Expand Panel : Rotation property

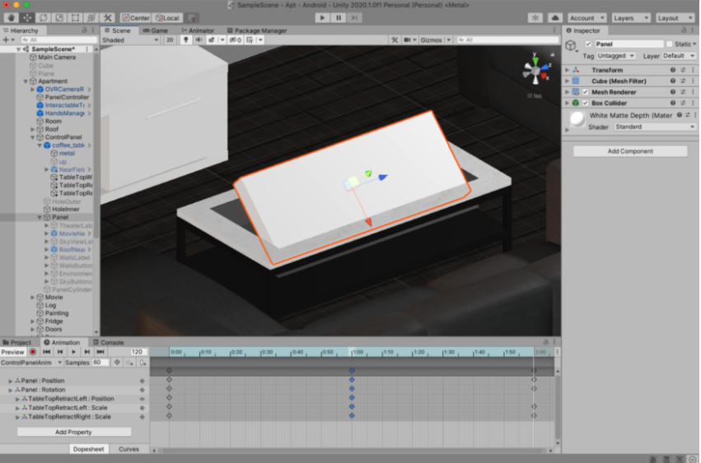[12, 390]
